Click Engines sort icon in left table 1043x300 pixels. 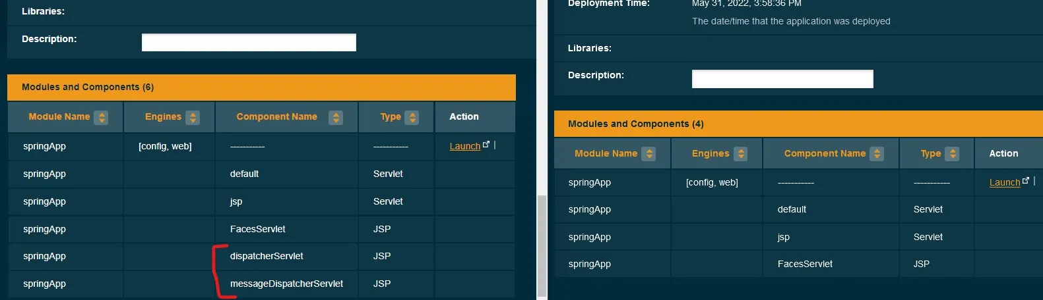pos(193,118)
